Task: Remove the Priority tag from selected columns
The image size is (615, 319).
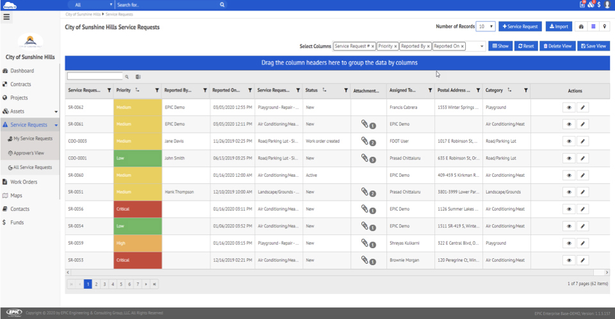Action: (395, 46)
